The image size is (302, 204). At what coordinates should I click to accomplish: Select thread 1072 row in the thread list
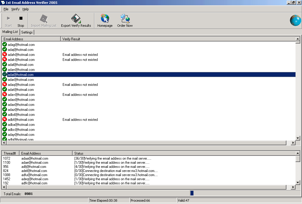(x=7, y=158)
